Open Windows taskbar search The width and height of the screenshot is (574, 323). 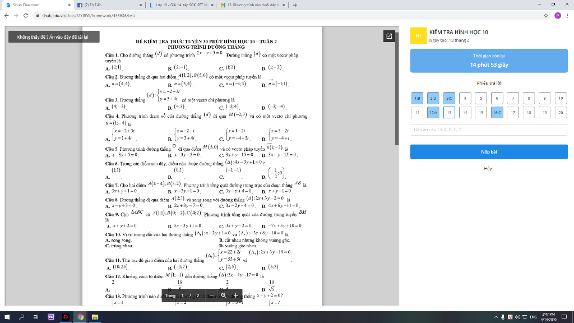pos(21,317)
